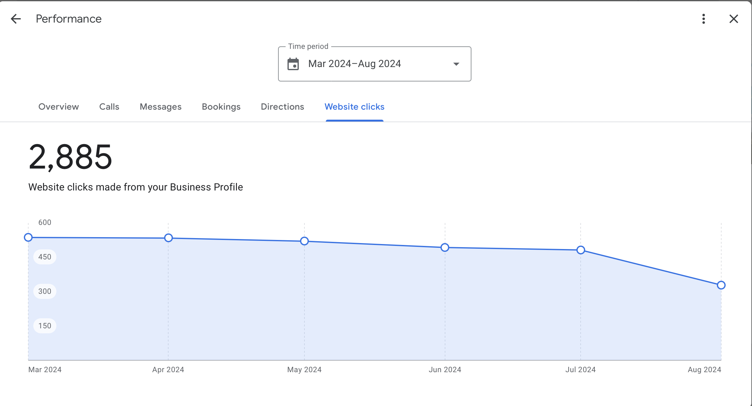Close the Performance panel
The width and height of the screenshot is (752, 406).
(733, 19)
